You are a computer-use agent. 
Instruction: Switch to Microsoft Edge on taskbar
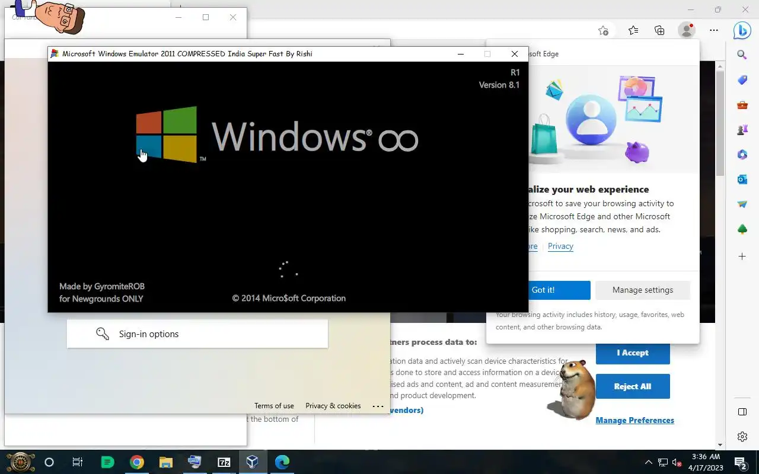coord(282,462)
